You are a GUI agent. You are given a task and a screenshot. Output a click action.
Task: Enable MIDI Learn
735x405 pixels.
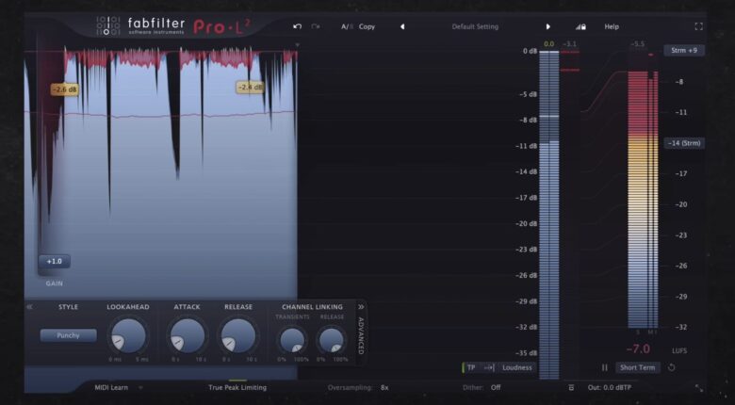tap(111, 388)
